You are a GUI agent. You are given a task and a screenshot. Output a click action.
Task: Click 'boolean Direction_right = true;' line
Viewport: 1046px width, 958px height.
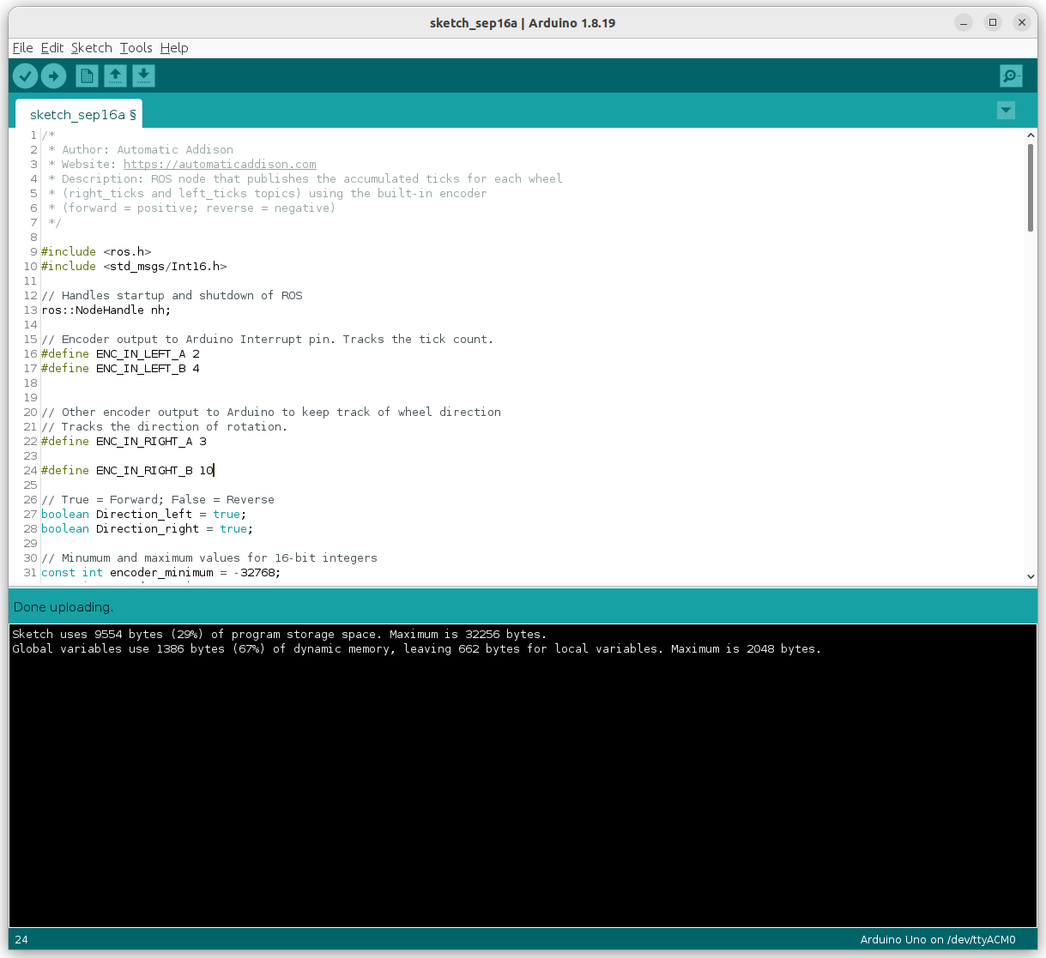pyautogui.click(x=148, y=529)
